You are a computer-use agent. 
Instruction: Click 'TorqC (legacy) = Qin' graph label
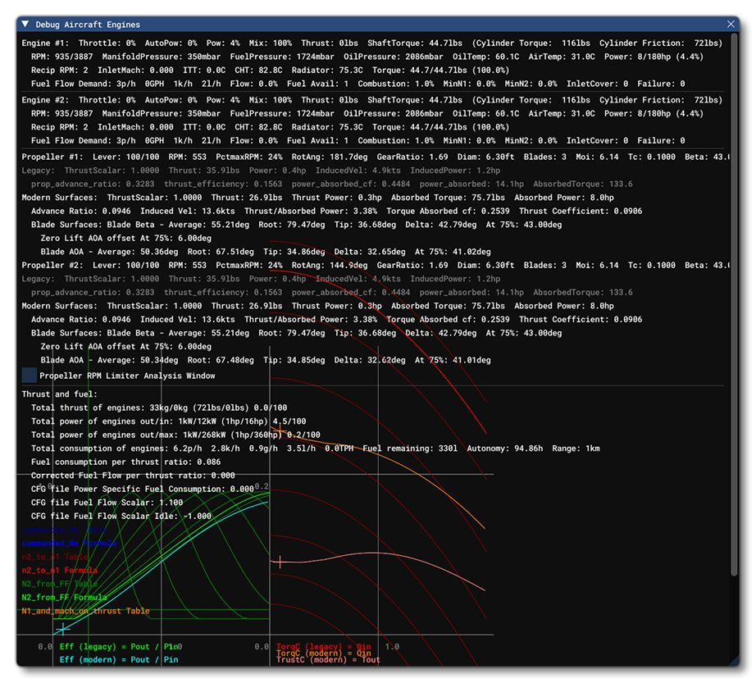pyautogui.click(x=324, y=646)
